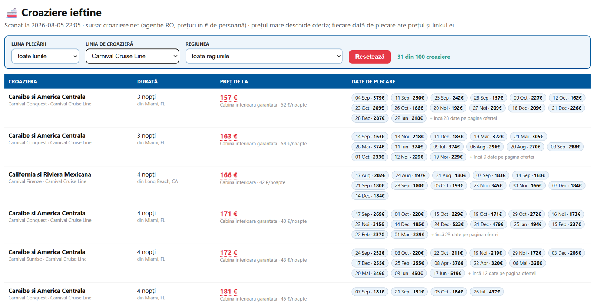
Task: Pick the 03 Dec · 203€ departure
Action: click(566, 253)
